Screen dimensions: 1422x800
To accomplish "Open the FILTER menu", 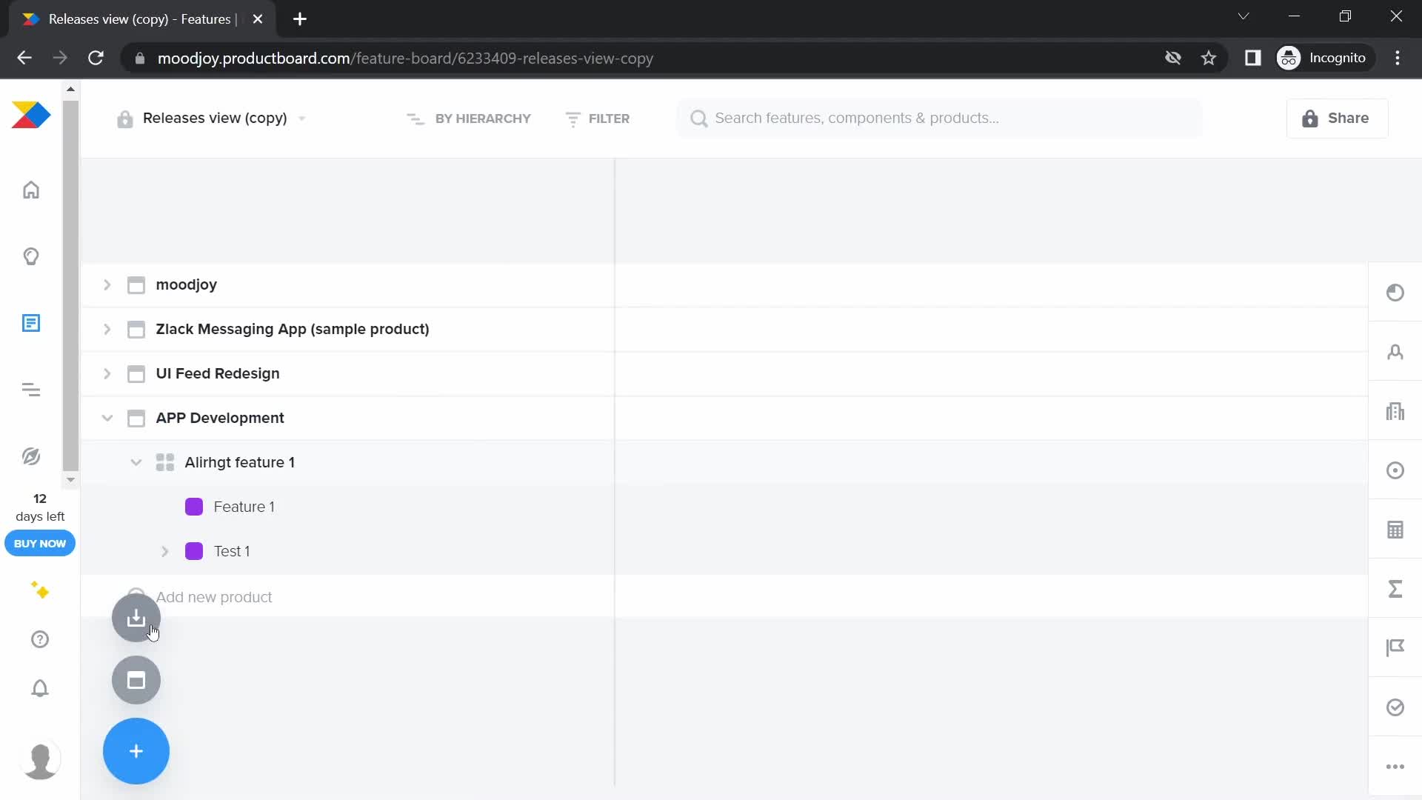I will pyautogui.click(x=598, y=119).
